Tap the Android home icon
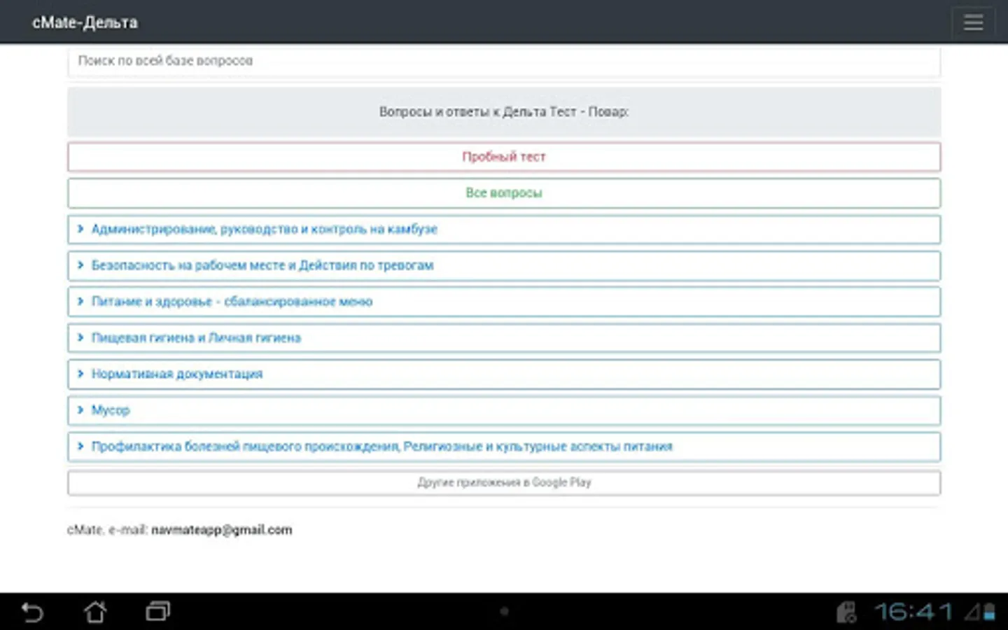Viewport: 1008px width, 630px height. click(95, 612)
